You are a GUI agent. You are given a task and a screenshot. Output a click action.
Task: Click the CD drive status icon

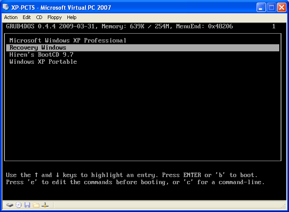[19, 205]
